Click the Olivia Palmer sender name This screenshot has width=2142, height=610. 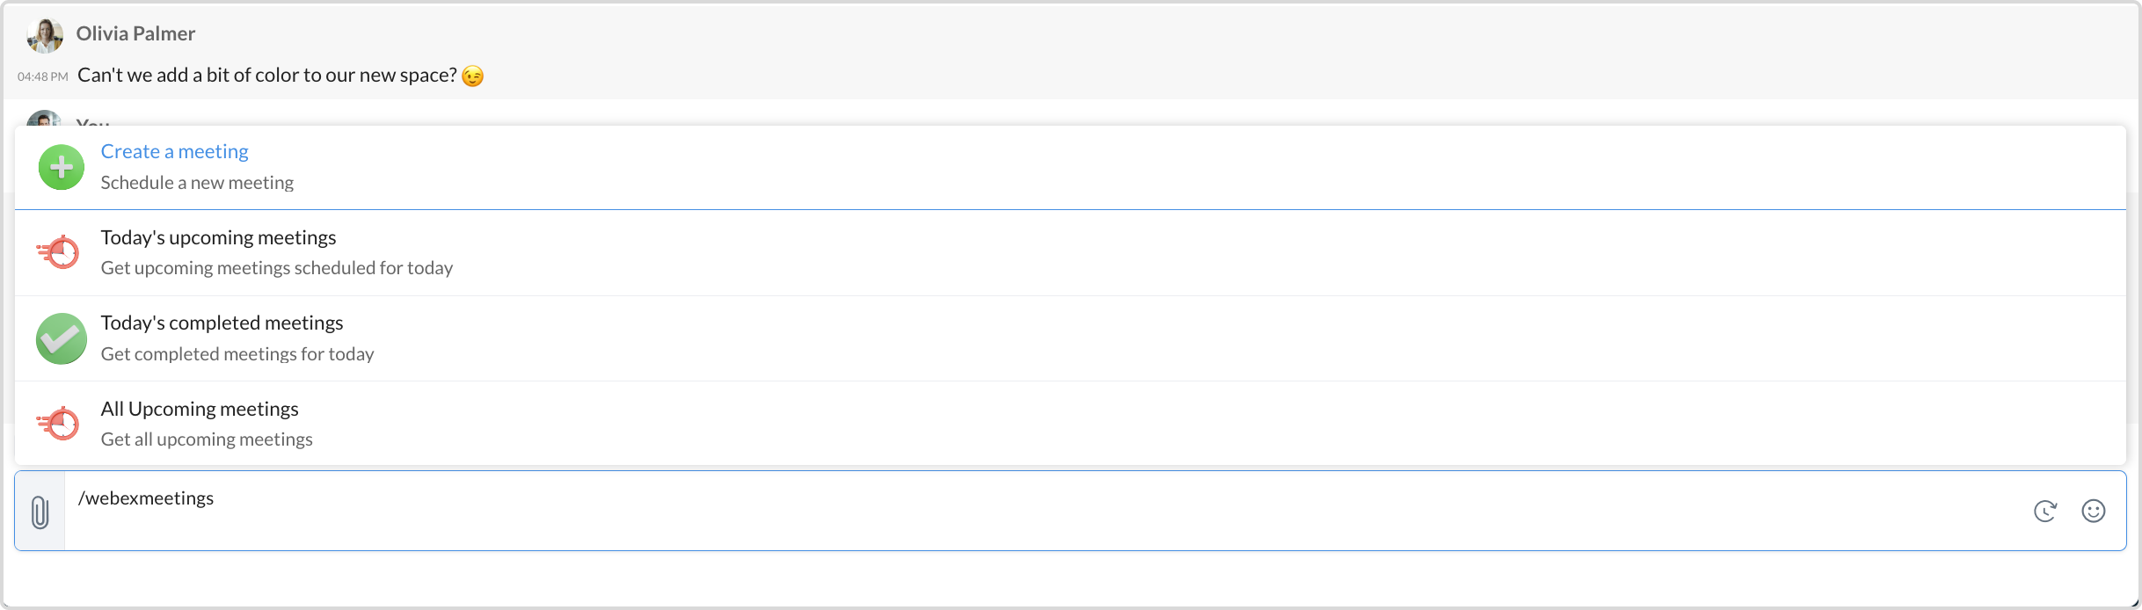pos(135,33)
